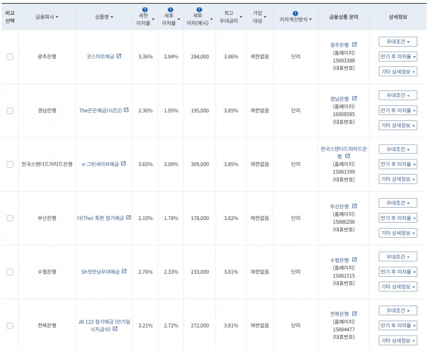This screenshot has height=349, width=428.
Task: Expand 우대조건 for 전북은행 row
Action: click(x=398, y=311)
